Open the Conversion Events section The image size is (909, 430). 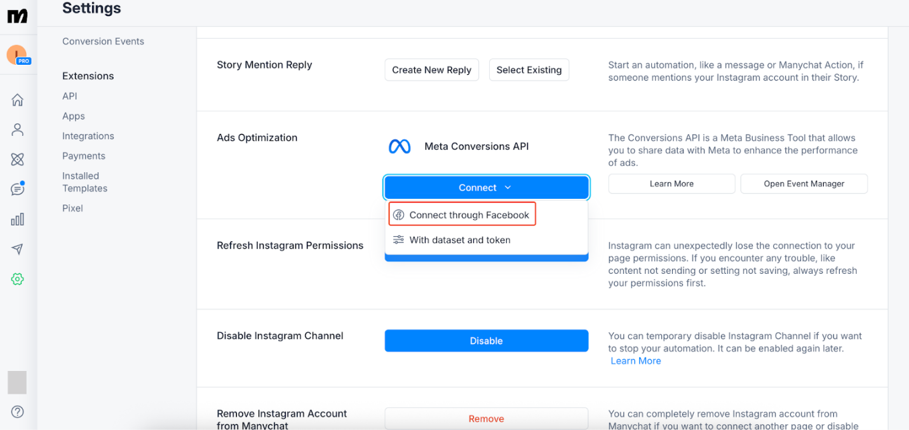point(103,41)
